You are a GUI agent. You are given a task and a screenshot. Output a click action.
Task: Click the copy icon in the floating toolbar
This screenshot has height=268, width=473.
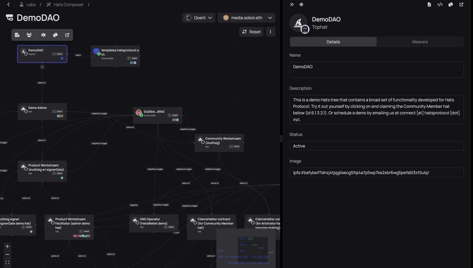click(x=55, y=35)
